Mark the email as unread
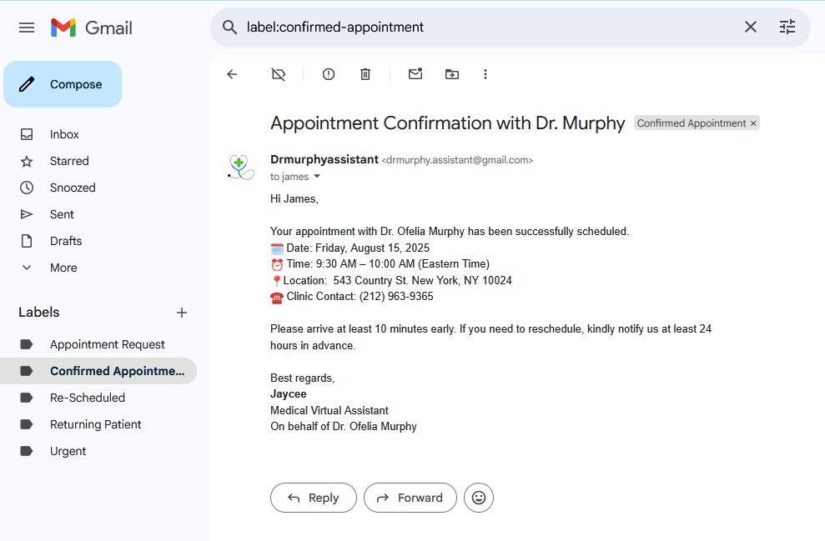 (x=415, y=74)
